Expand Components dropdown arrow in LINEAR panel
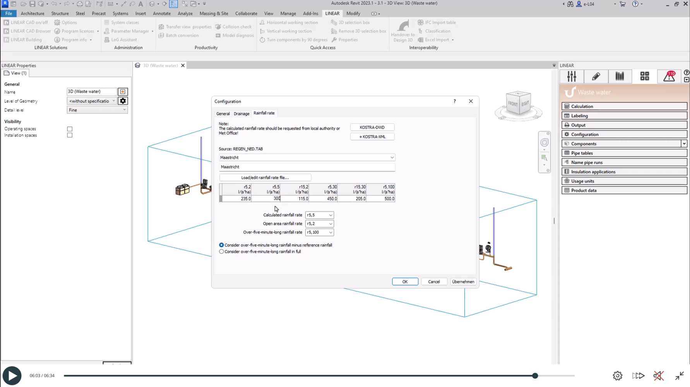690x387 pixels. click(684, 144)
